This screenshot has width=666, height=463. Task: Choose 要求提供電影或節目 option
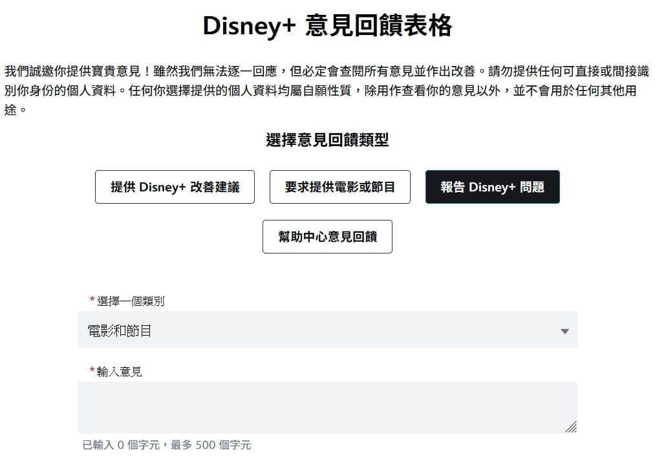pos(340,187)
